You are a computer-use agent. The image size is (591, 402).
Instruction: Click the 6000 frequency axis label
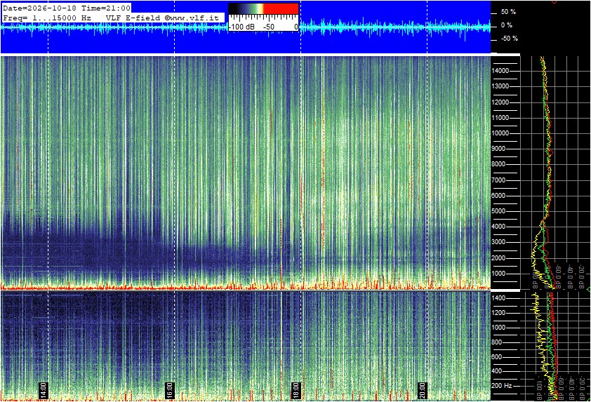click(x=500, y=196)
